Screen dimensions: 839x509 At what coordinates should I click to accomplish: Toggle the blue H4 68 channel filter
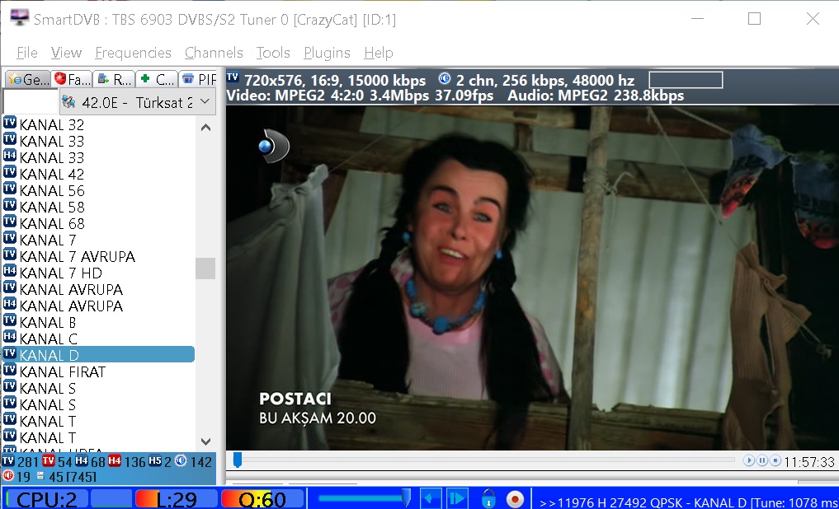91,461
